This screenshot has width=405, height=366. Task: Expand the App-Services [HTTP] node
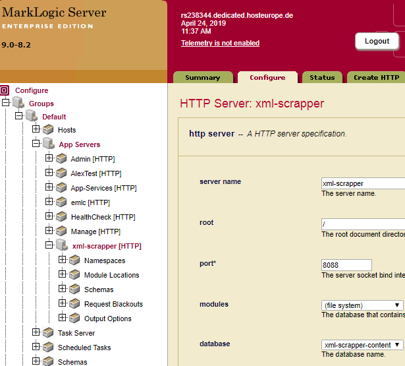point(49,187)
